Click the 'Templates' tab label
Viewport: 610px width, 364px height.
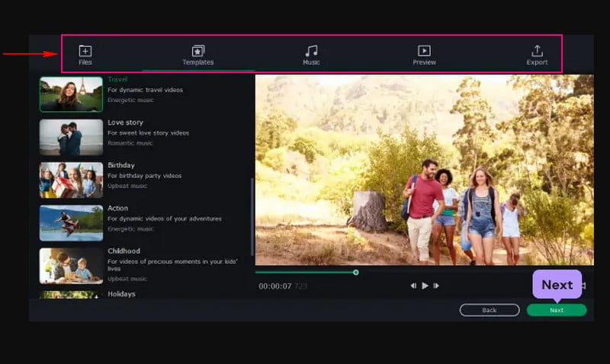point(198,62)
